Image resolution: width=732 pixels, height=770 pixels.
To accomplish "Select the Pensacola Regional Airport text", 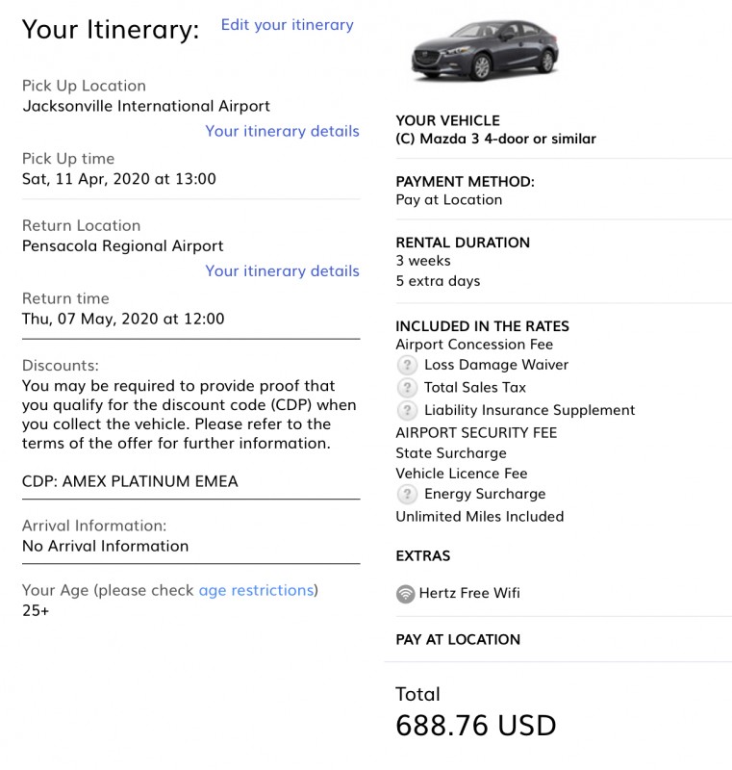I will pos(123,246).
